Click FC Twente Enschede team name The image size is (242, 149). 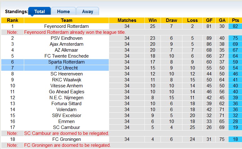pyautogui.click(x=66, y=56)
